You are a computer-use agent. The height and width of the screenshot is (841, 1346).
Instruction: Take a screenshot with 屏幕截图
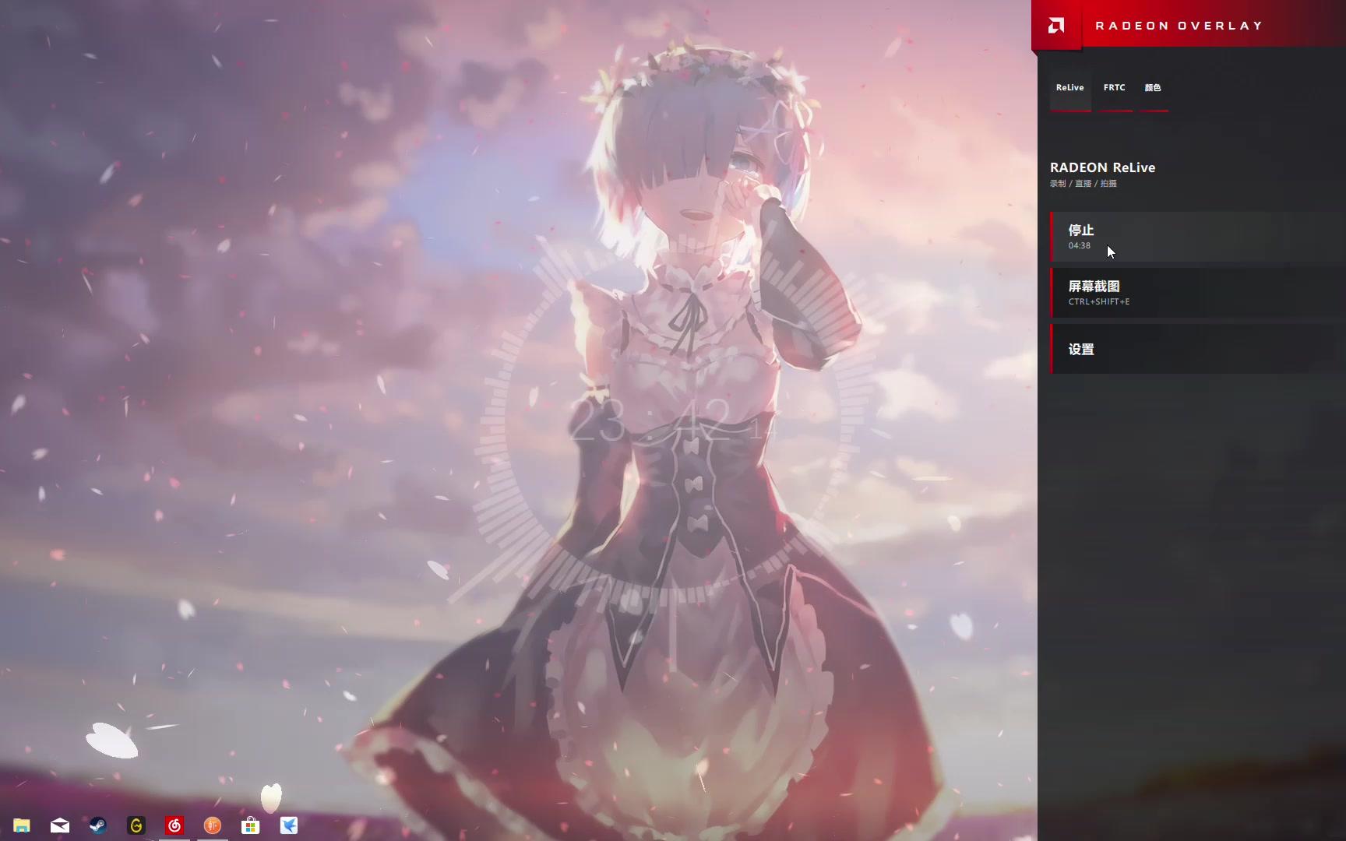click(x=1198, y=293)
